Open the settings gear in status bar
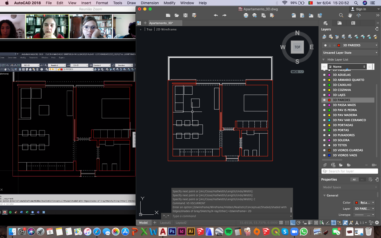 point(377,222)
